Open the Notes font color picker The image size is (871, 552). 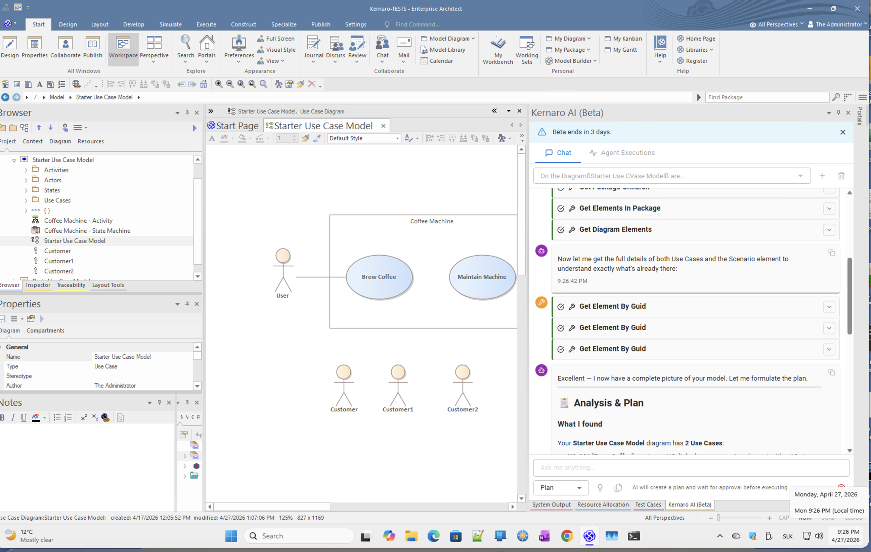click(x=36, y=418)
